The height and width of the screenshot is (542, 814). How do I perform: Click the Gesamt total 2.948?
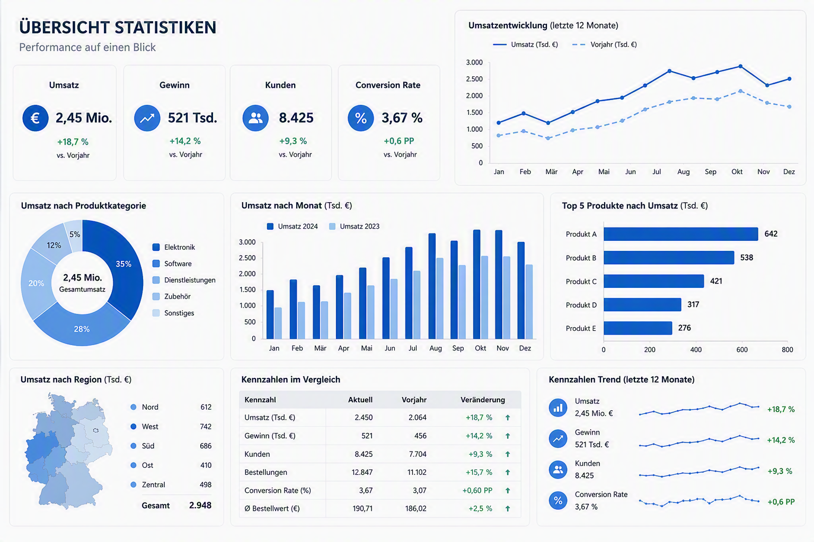[200, 505]
